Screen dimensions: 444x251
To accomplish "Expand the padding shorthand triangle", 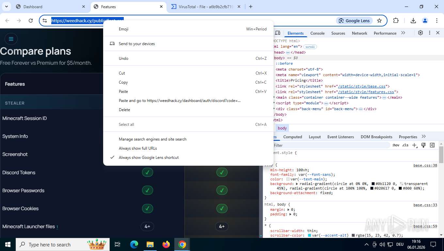I will (x=291, y=214).
